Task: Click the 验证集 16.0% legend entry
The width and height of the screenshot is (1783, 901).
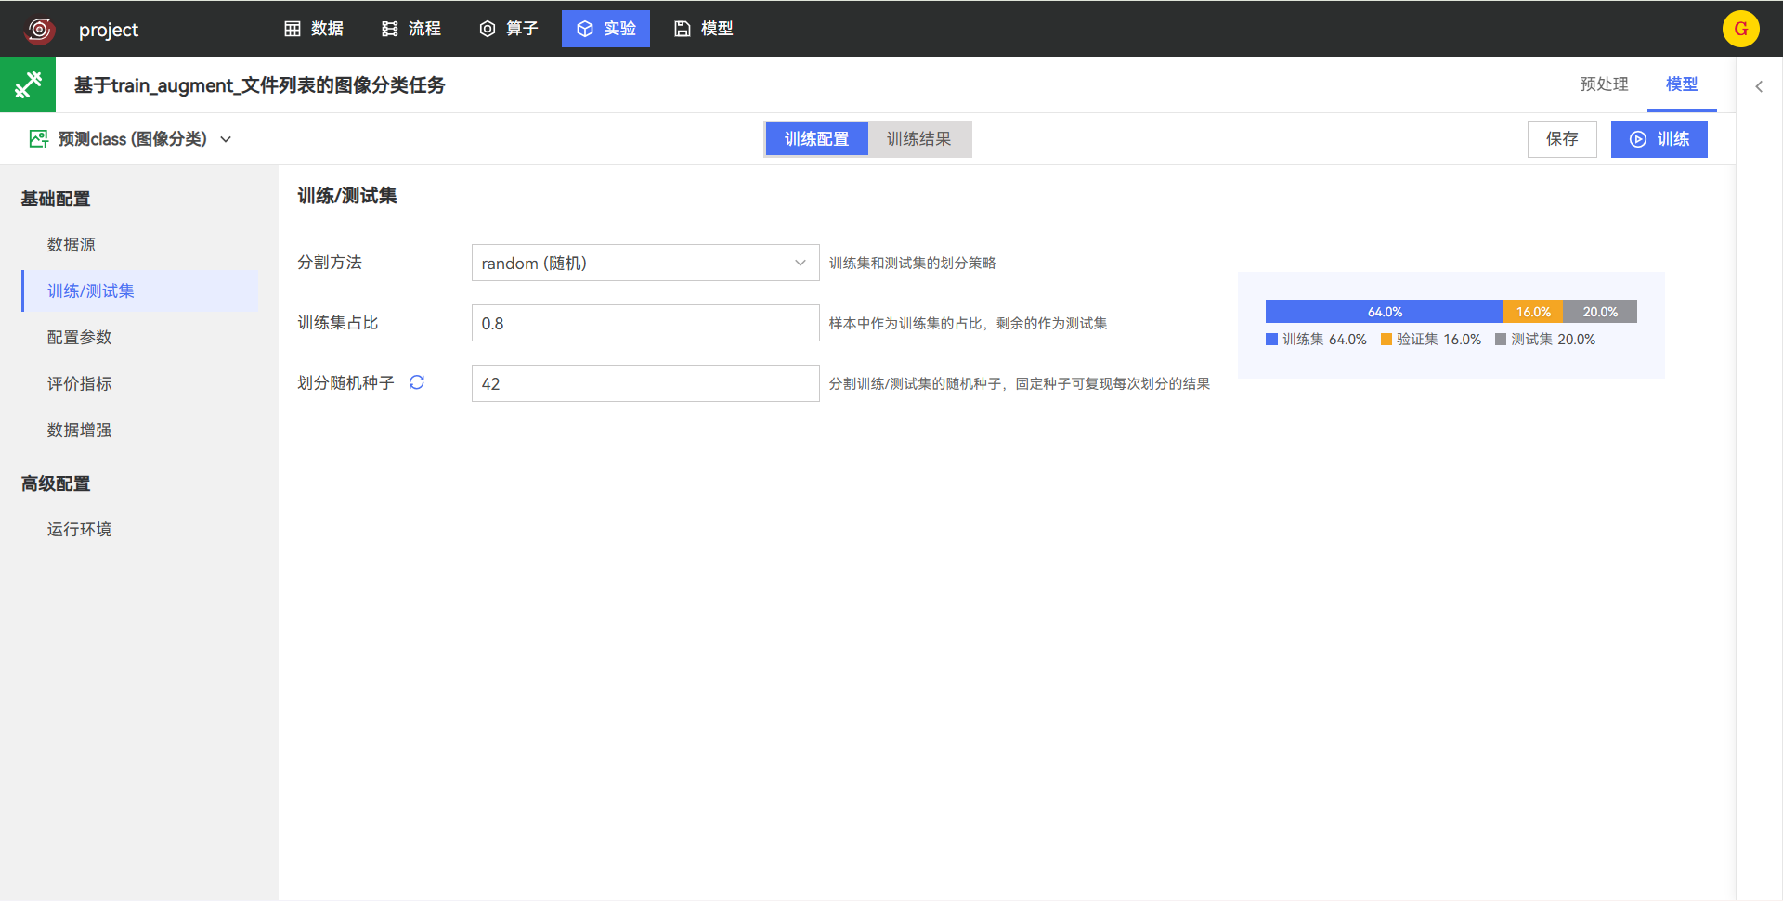Action: [1431, 340]
